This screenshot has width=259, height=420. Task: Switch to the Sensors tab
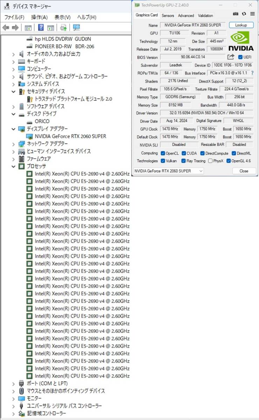[168, 15]
